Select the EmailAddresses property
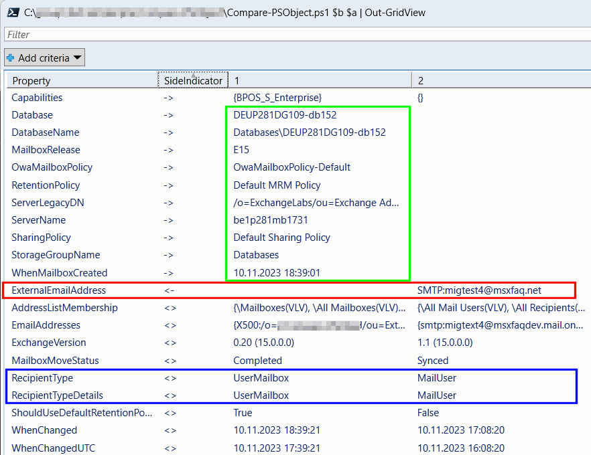The width and height of the screenshot is (591, 455). point(46,325)
